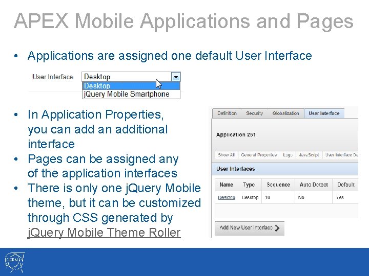The image size is (369, 276).
Task: Click the Type column header
Action: [x=249, y=185]
